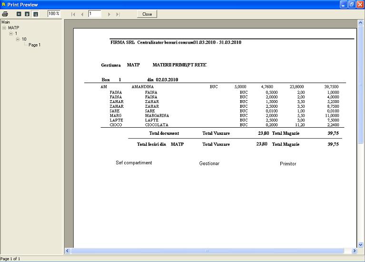Screen dimensions: 365x262
Task: Click the 100 % zoom field
Action: tap(54, 14)
